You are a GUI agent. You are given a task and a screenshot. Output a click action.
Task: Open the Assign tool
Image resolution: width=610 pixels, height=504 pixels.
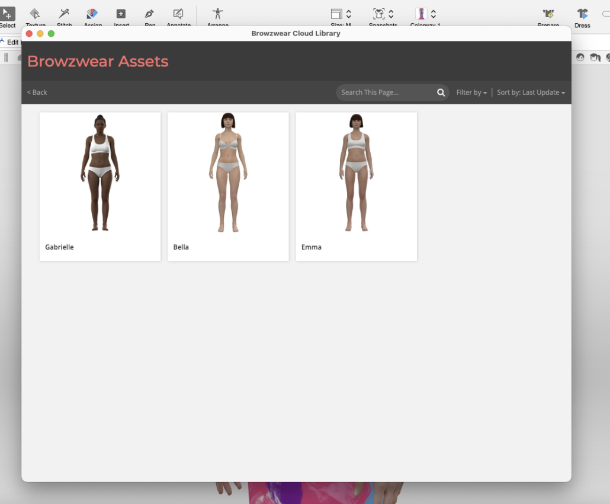click(92, 14)
